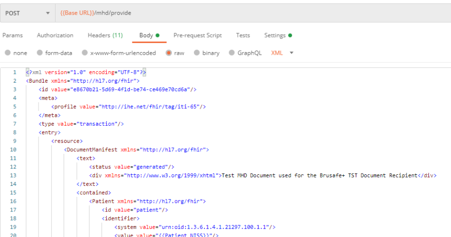The image size is (451, 237).
Task: Switch to the Params tab
Action: pos(13,36)
